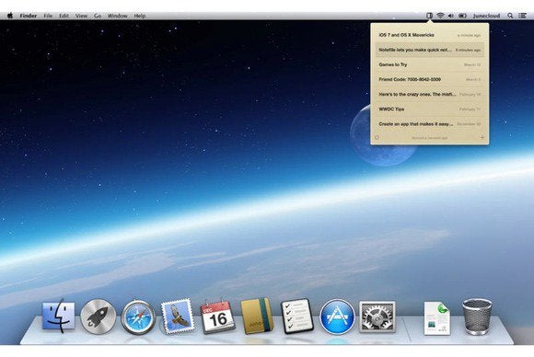The height and width of the screenshot is (357, 534).
Task: Open Reminders checklist icon in Dock
Action: tap(297, 316)
